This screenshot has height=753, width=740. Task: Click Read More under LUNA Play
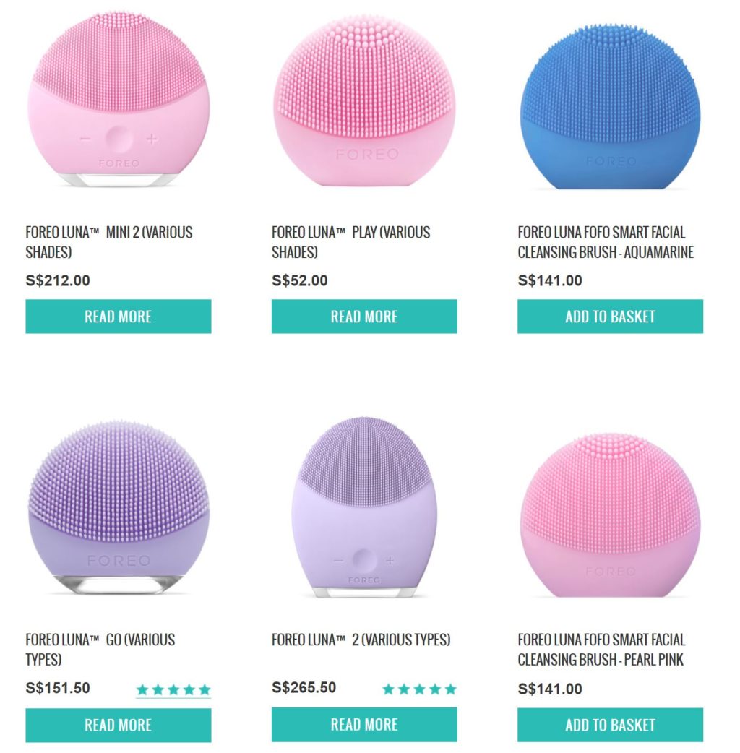point(364,317)
